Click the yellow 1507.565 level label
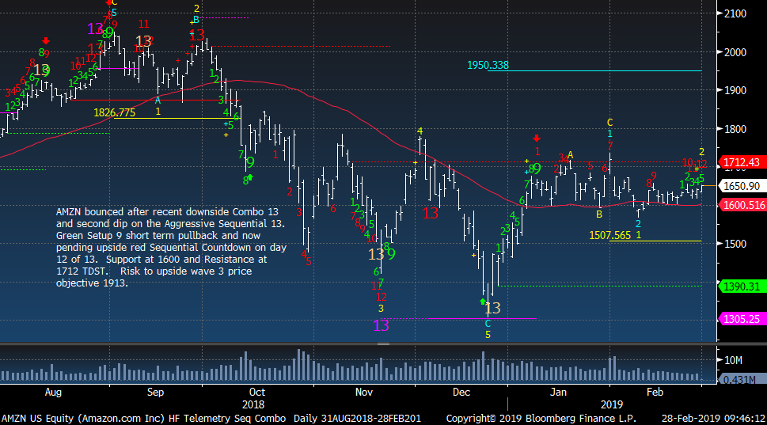767x425 pixels. pos(610,235)
